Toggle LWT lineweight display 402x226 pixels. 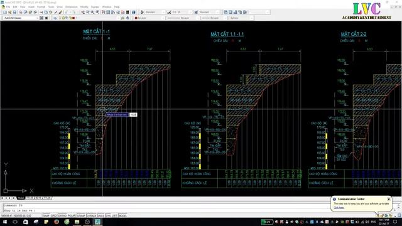[114, 215]
